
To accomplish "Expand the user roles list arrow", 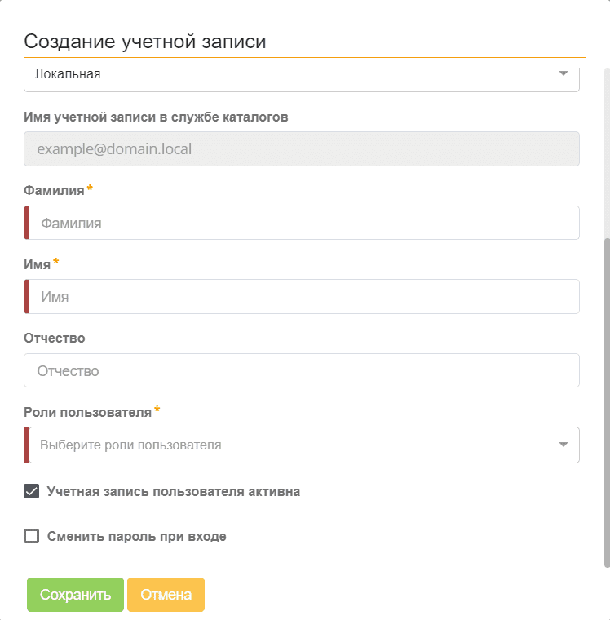I will (563, 445).
